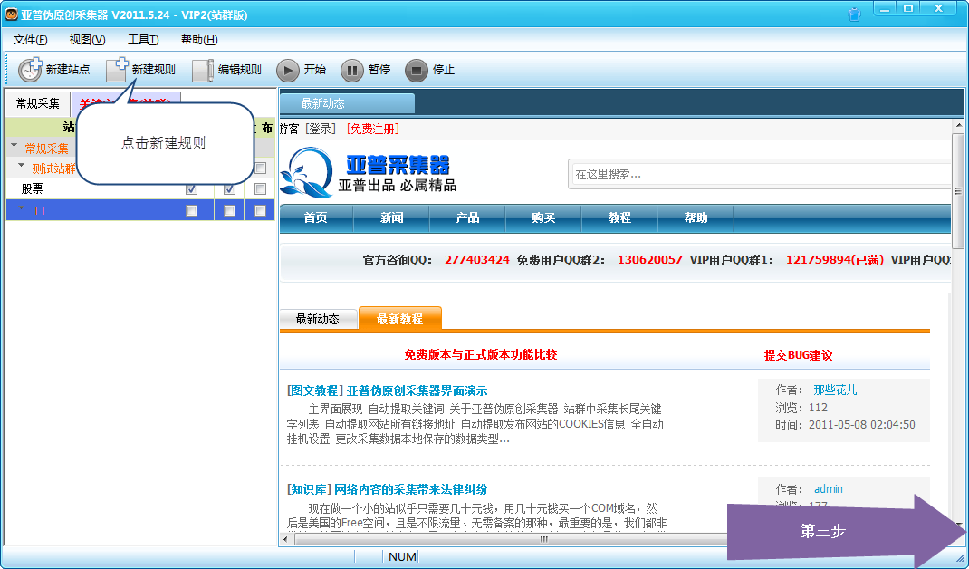Viewport: 969px width, 569px height.
Task: Open the 文件(F) menu
Action: [x=30, y=40]
